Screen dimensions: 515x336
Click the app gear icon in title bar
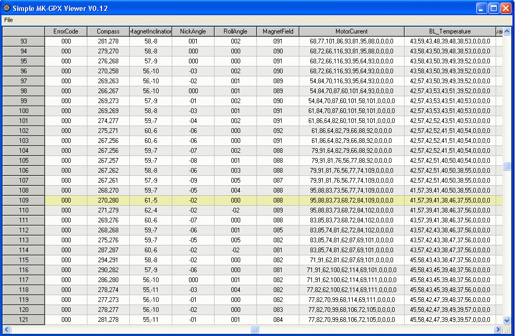point(7,8)
